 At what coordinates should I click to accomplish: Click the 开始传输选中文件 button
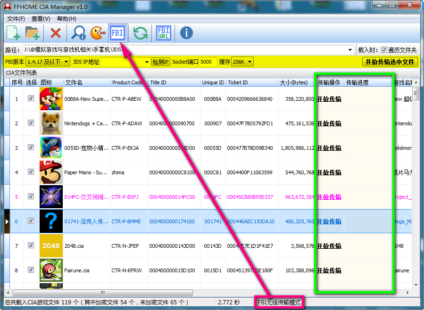tap(390, 62)
